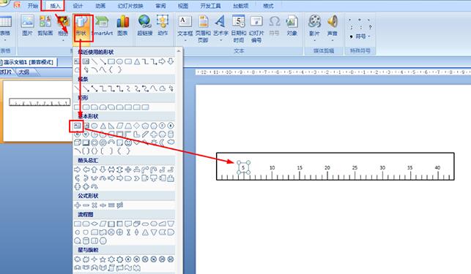Click the Sound speaker icon
471x274 pixels.
click(333, 26)
